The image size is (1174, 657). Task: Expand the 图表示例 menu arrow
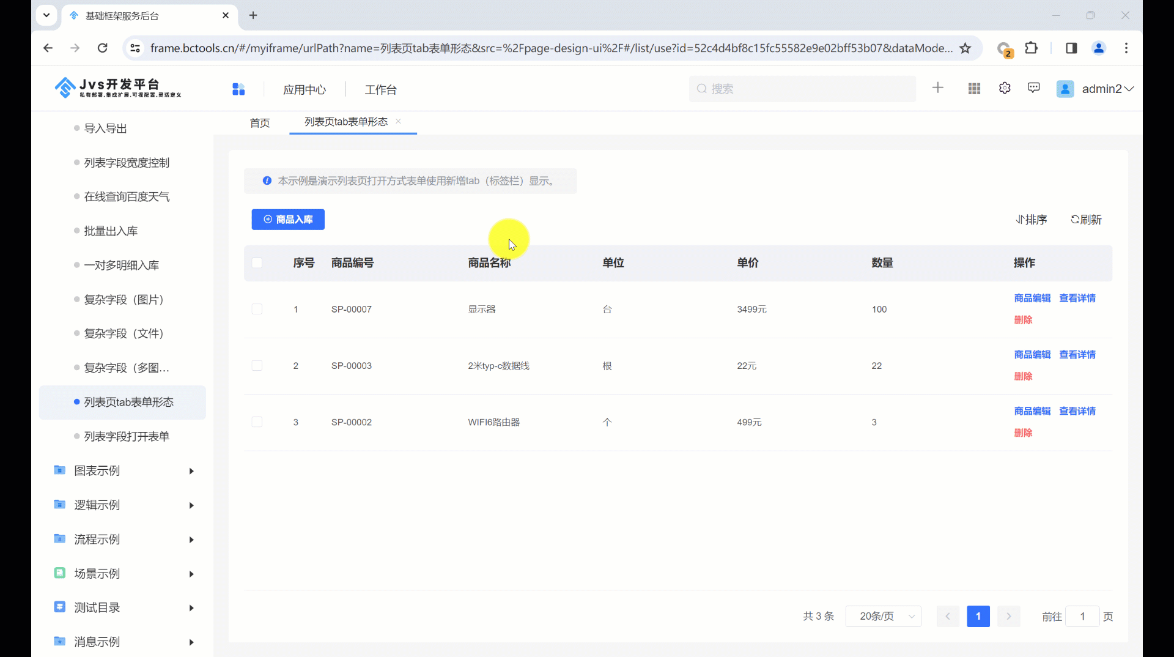point(191,471)
